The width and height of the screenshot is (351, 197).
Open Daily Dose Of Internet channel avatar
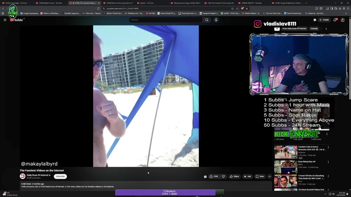tap(22, 176)
